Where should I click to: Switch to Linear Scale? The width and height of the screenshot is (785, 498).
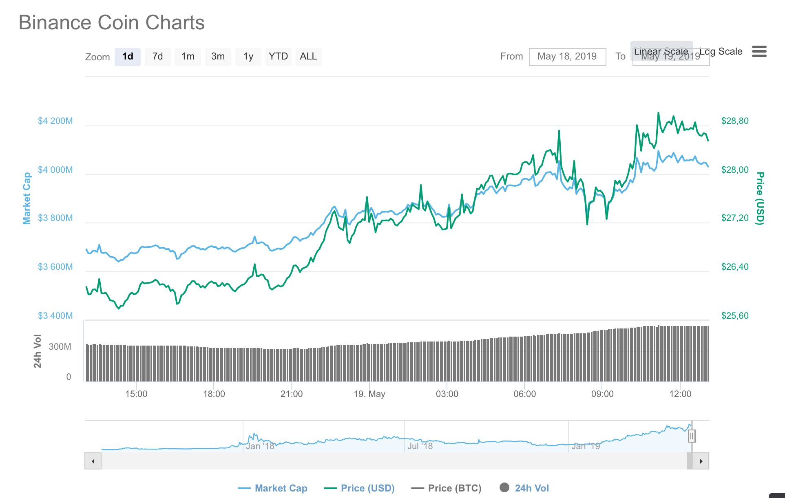click(x=661, y=51)
